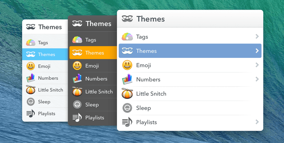This screenshot has width=284, height=143.
Task: Select Little Snitch label in the light gray window
Action: point(51,90)
